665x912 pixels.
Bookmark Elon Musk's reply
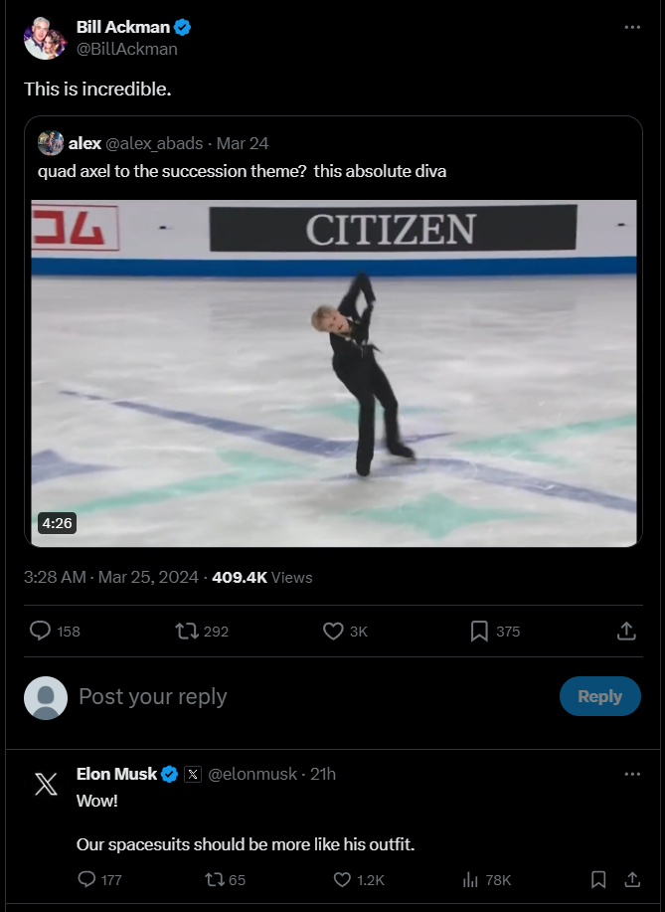(x=598, y=879)
